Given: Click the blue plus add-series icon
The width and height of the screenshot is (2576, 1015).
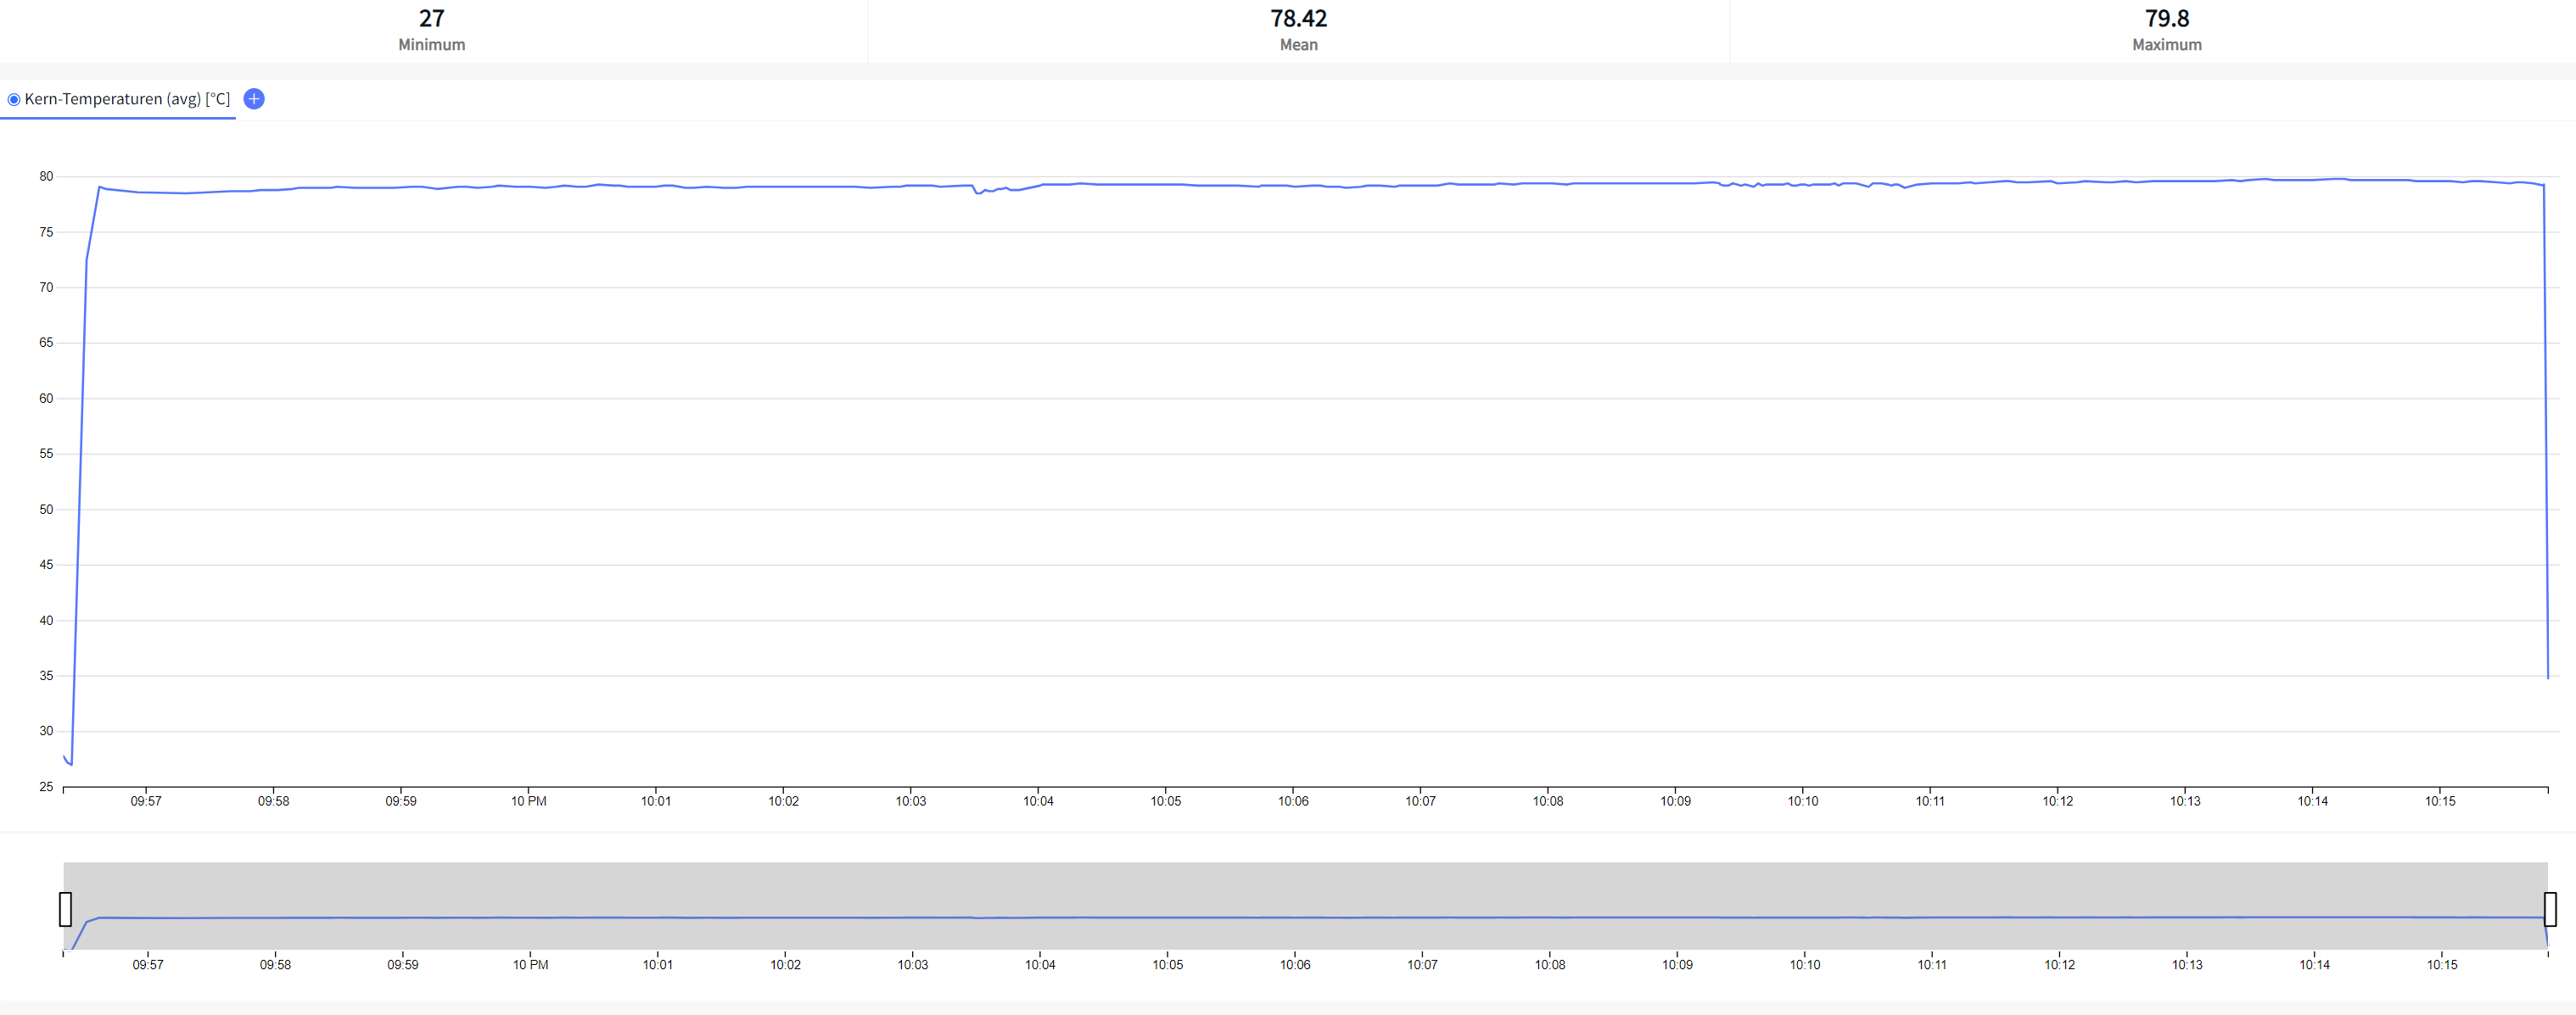Looking at the screenshot, I should [x=254, y=99].
